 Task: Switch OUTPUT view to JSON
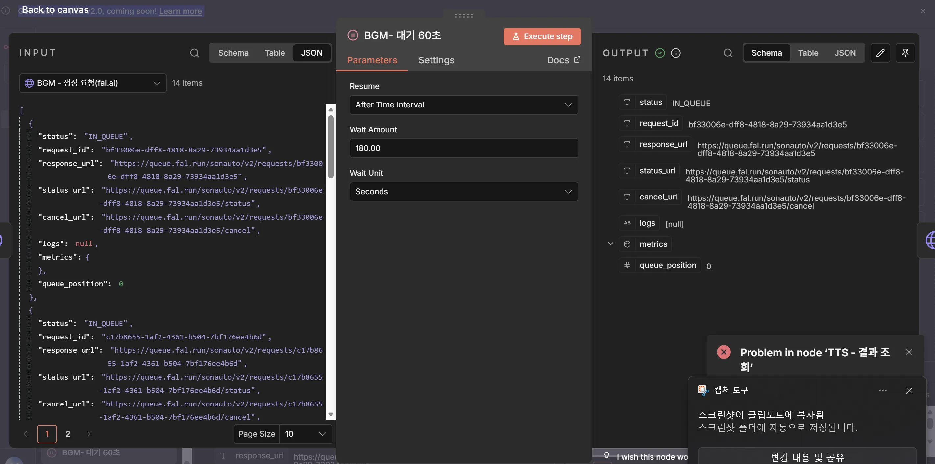point(845,53)
